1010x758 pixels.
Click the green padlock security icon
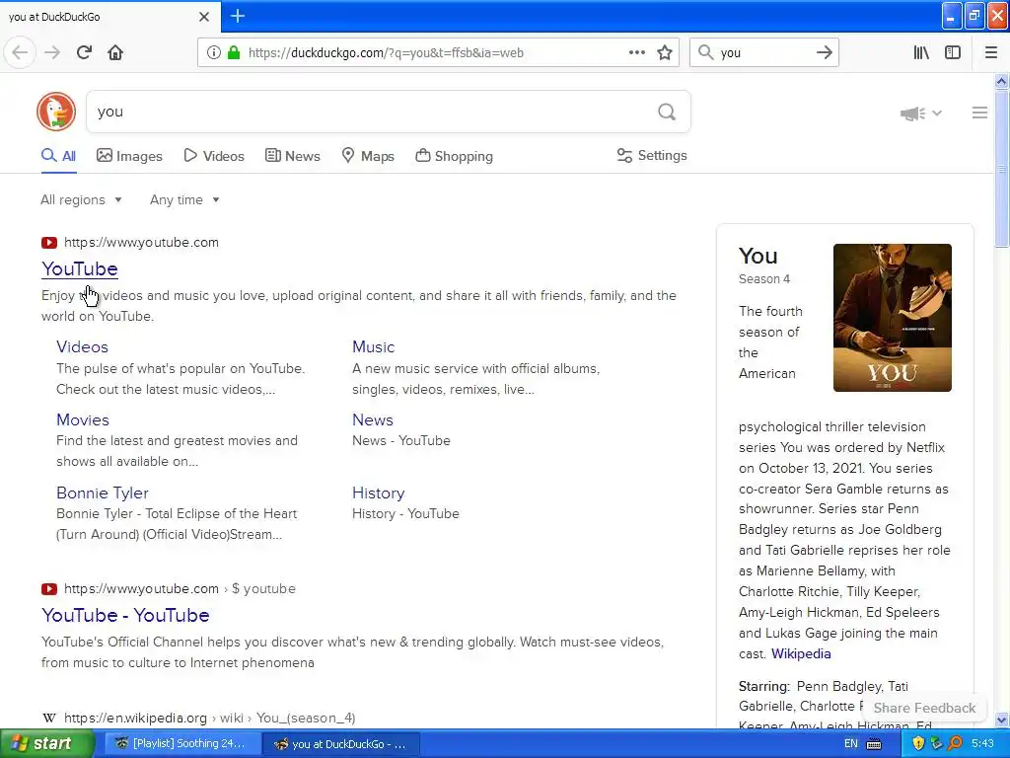pos(233,53)
